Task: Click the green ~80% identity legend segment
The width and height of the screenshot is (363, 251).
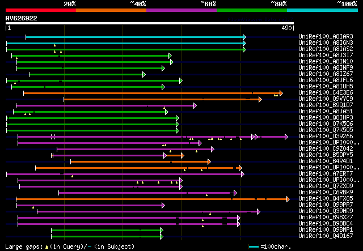Action: click(x=252, y=10)
